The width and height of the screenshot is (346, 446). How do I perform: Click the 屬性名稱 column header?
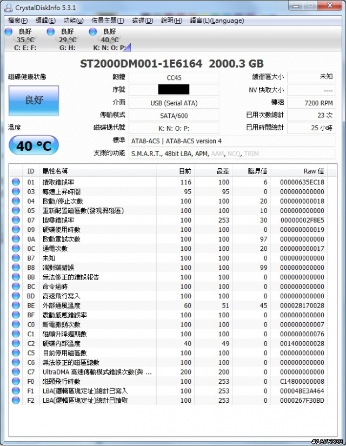click(x=98, y=171)
